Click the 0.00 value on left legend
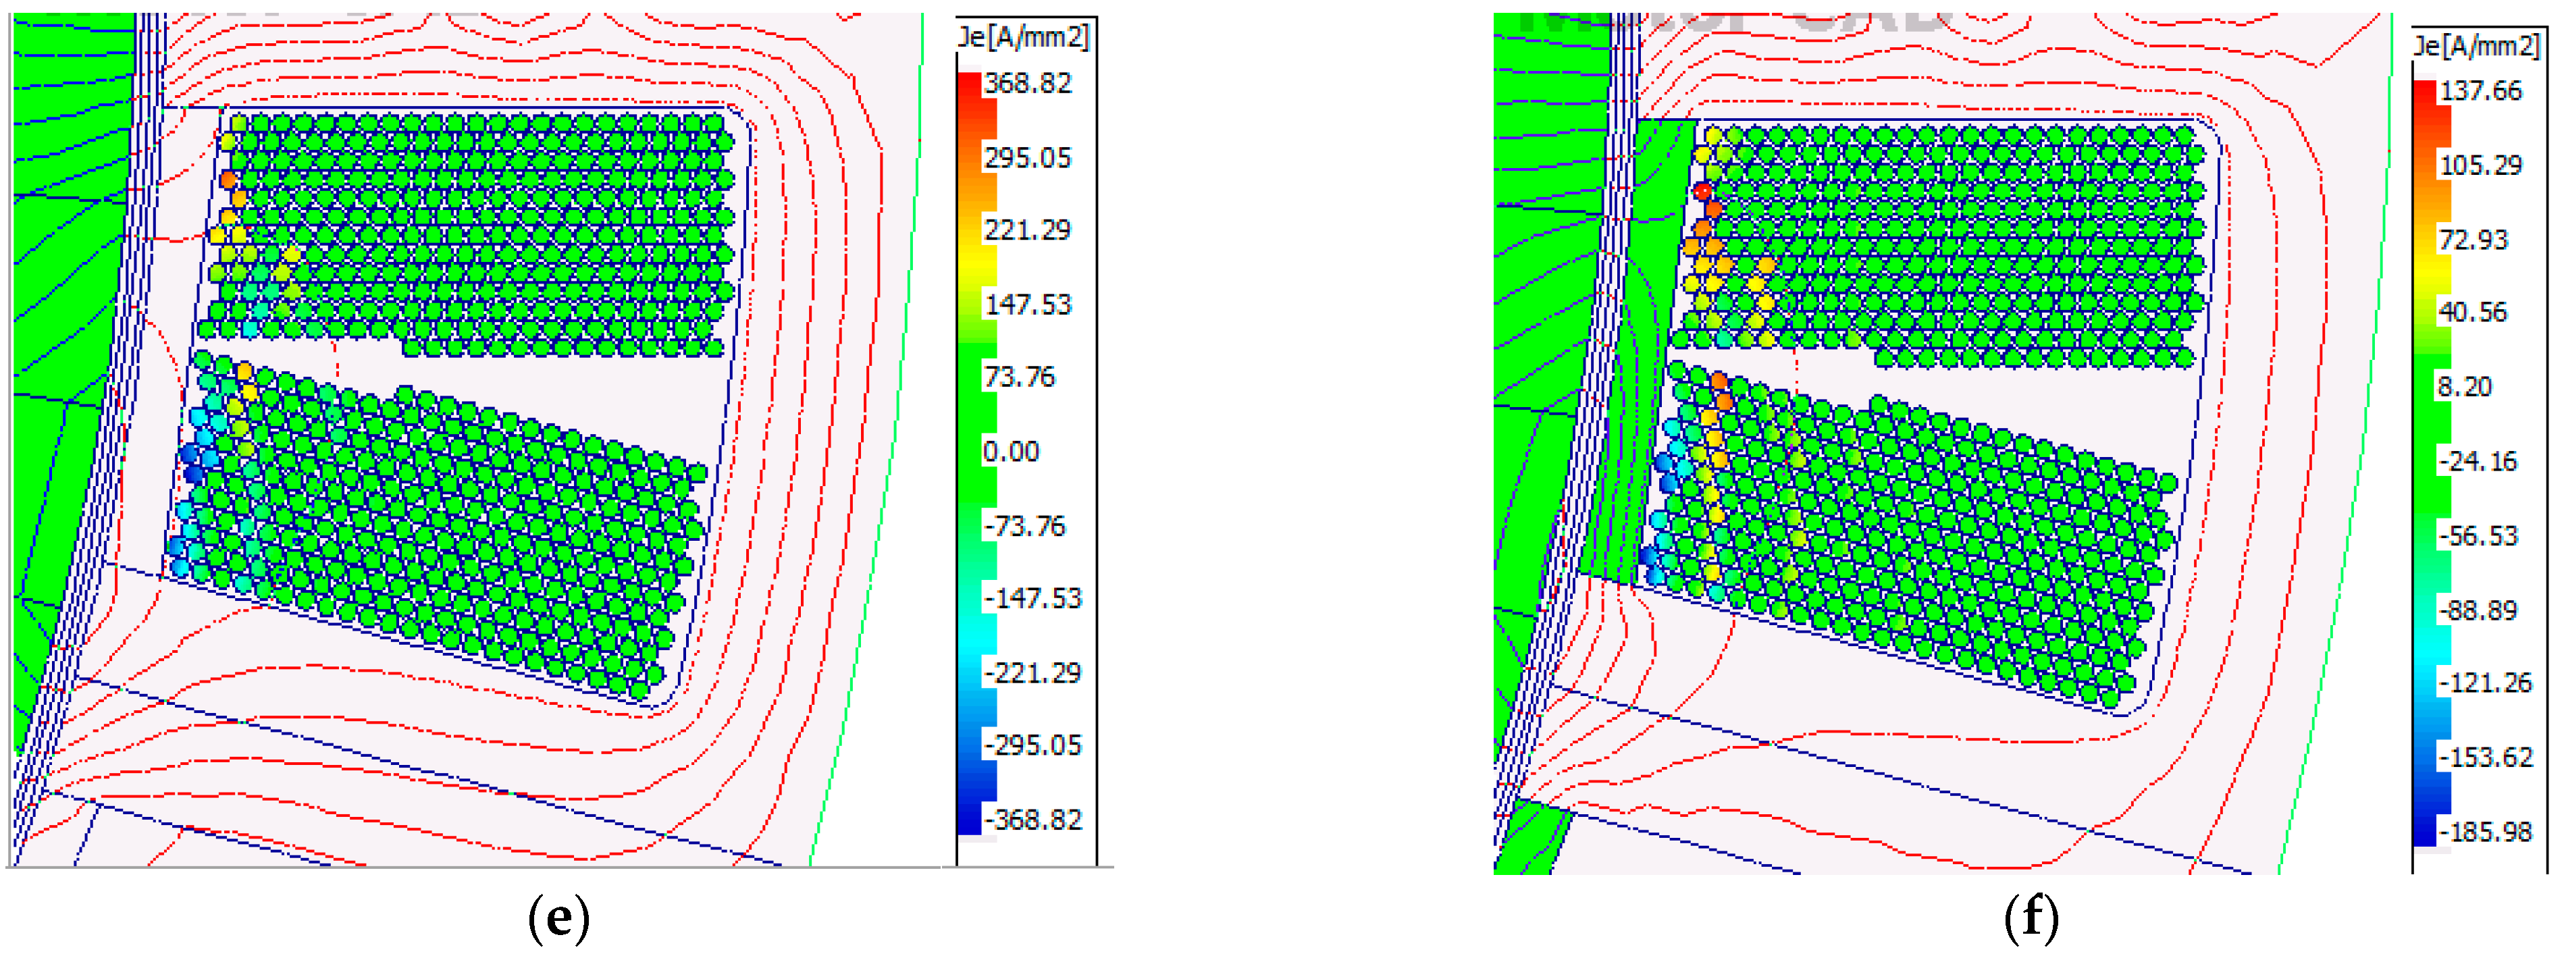2564x956 pixels. coord(1012,452)
